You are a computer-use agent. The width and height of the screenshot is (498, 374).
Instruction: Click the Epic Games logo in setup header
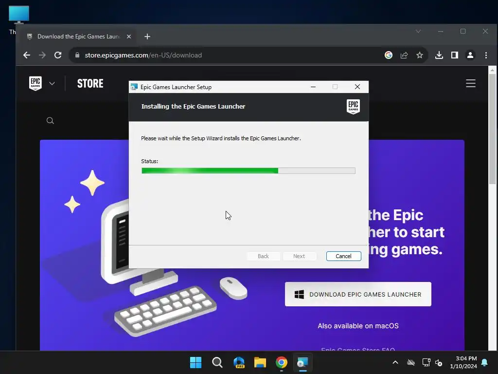pyautogui.click(x=353, y=107)
